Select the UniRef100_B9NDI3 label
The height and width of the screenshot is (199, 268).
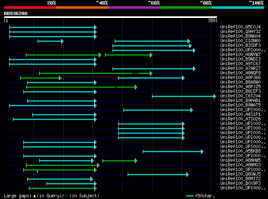pyautogui.click(x=240, y=59)
